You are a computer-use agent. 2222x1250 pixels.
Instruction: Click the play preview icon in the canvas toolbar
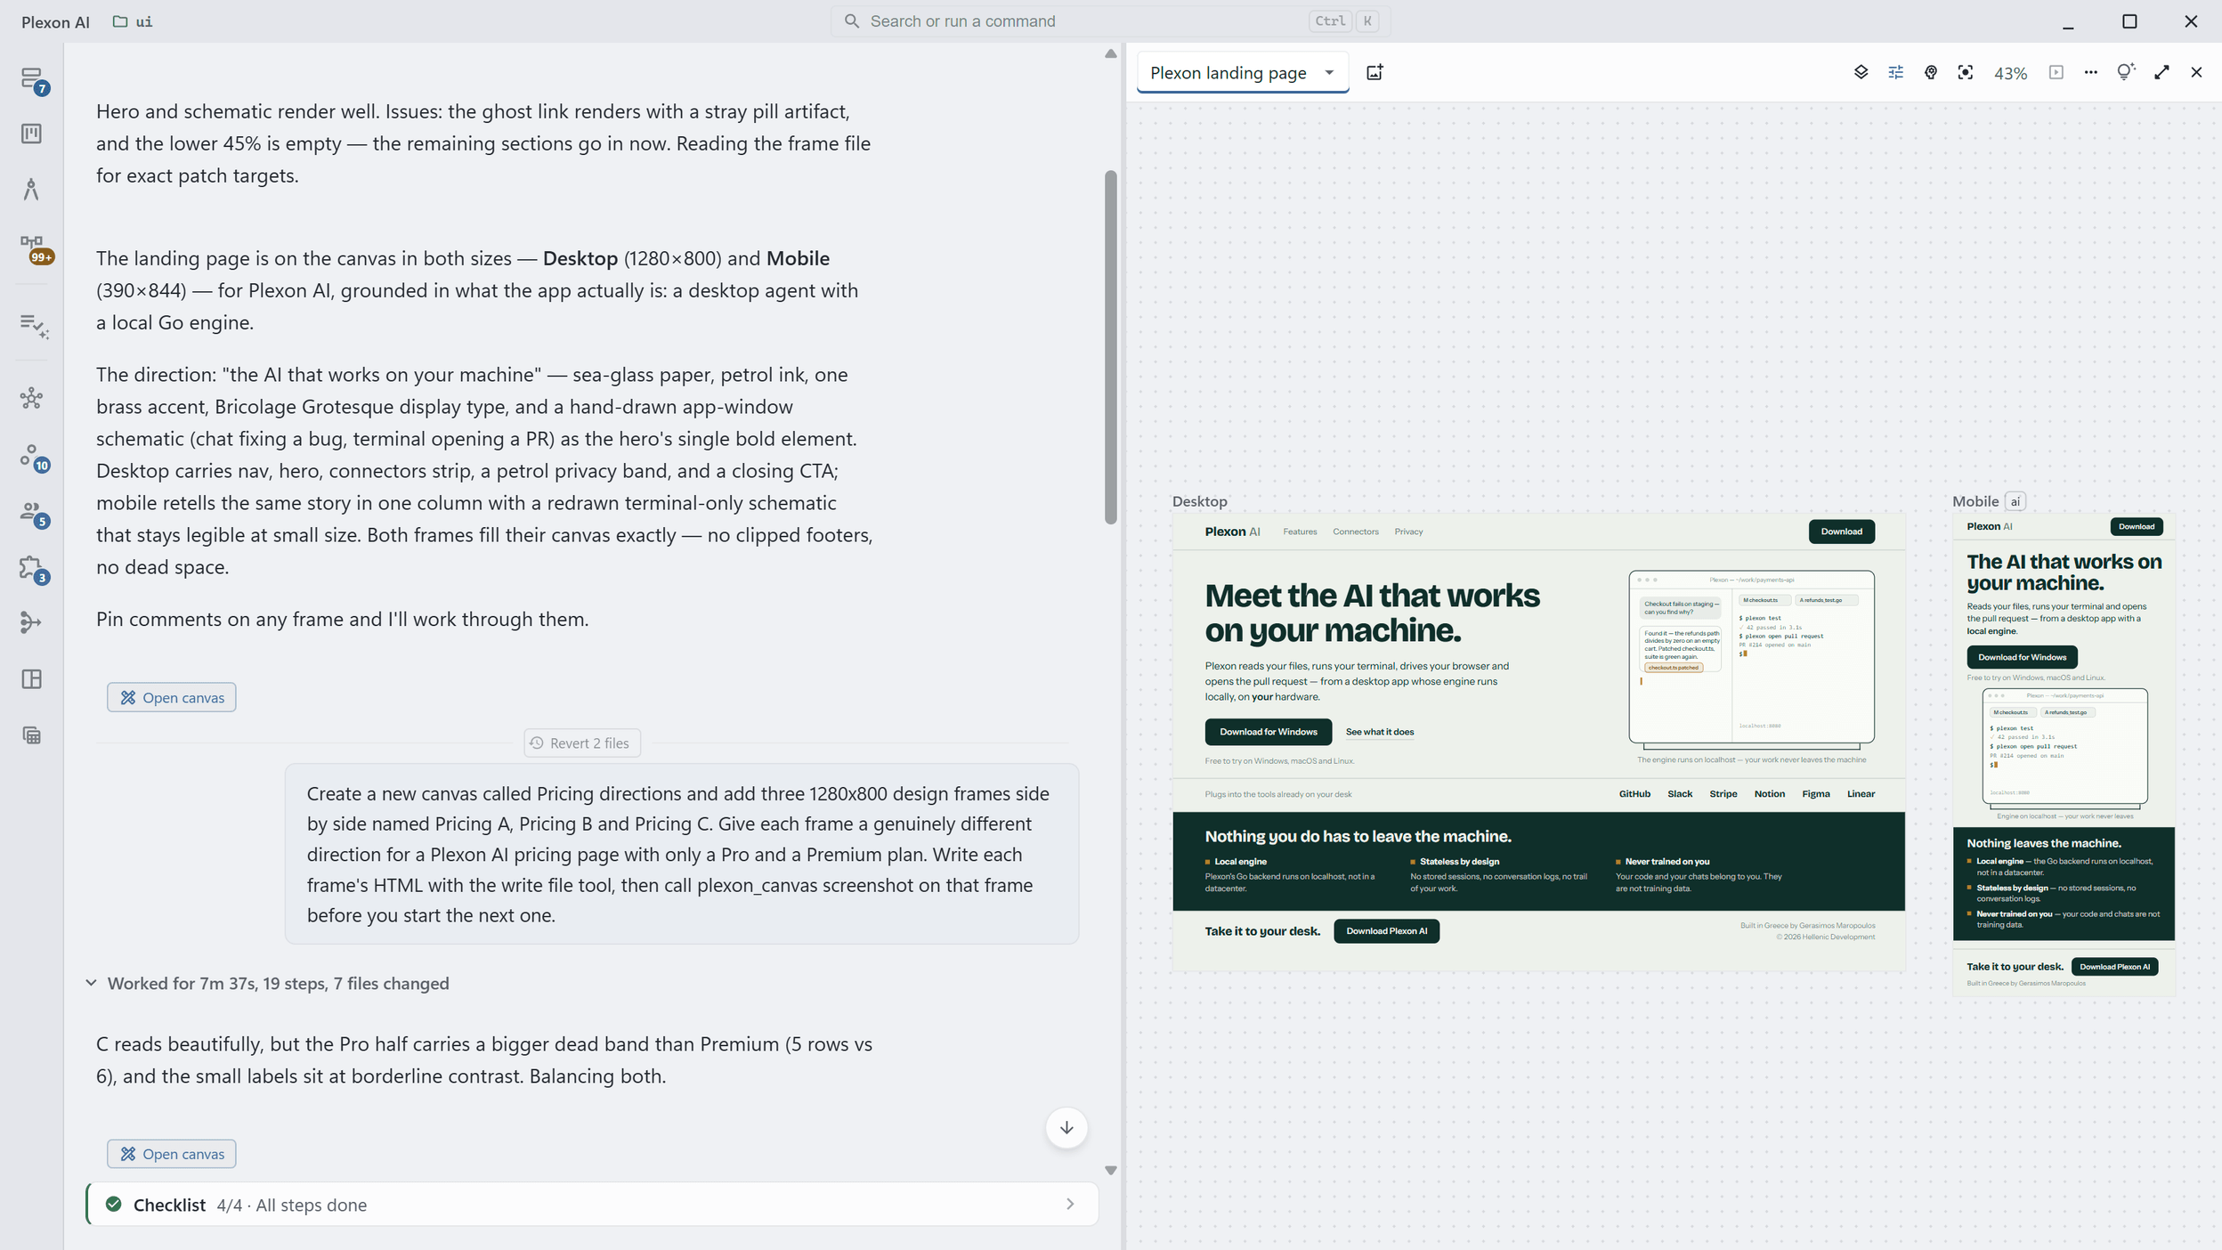[2056, 72]
